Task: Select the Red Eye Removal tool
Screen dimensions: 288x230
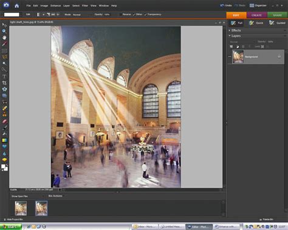Action: coord(4,102)
